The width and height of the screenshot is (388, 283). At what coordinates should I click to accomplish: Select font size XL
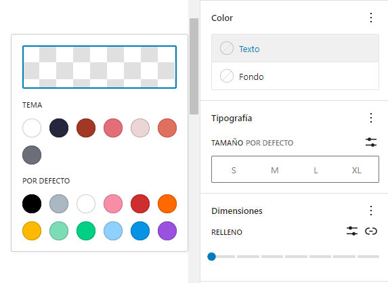[x=356, y=170]
